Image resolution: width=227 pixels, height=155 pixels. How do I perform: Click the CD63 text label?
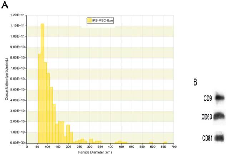tap(206, 116)
